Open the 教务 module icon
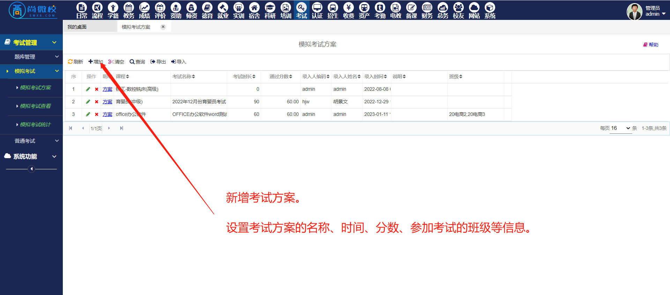This screenshot has width=670, height=295. (129, 10)
